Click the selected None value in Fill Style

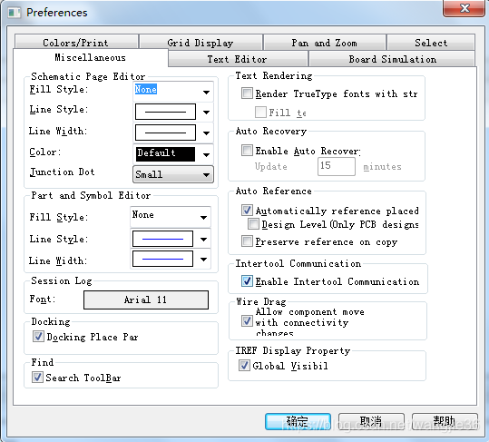point(146,89)
